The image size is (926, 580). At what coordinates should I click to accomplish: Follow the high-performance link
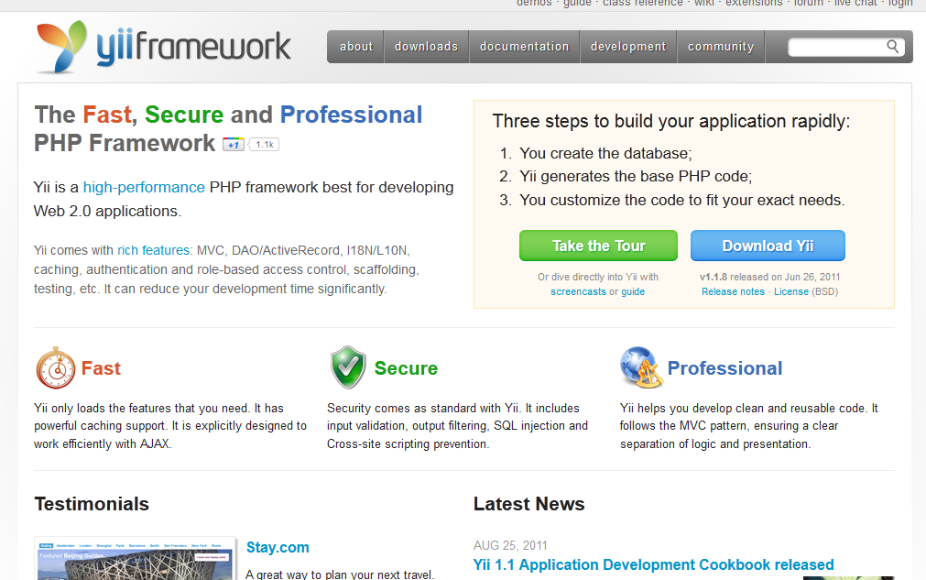coord(144,187)
